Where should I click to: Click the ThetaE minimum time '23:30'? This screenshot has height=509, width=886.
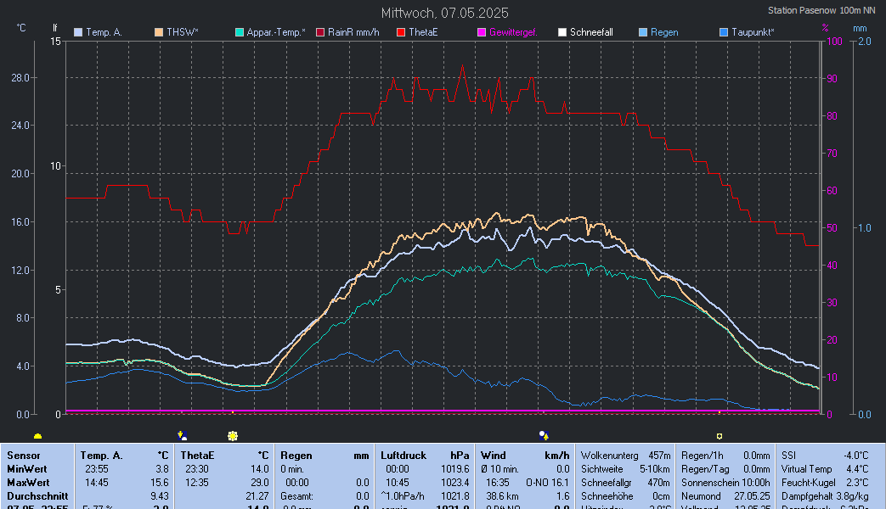click(x=196, y=469)
